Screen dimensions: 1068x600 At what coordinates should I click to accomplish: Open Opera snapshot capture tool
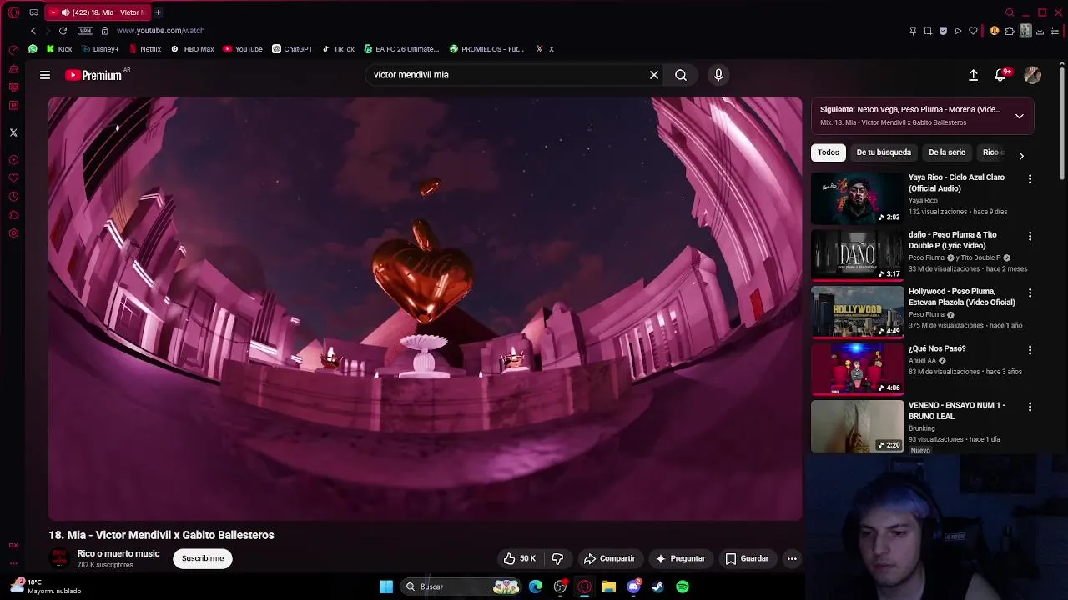point(928,31)
